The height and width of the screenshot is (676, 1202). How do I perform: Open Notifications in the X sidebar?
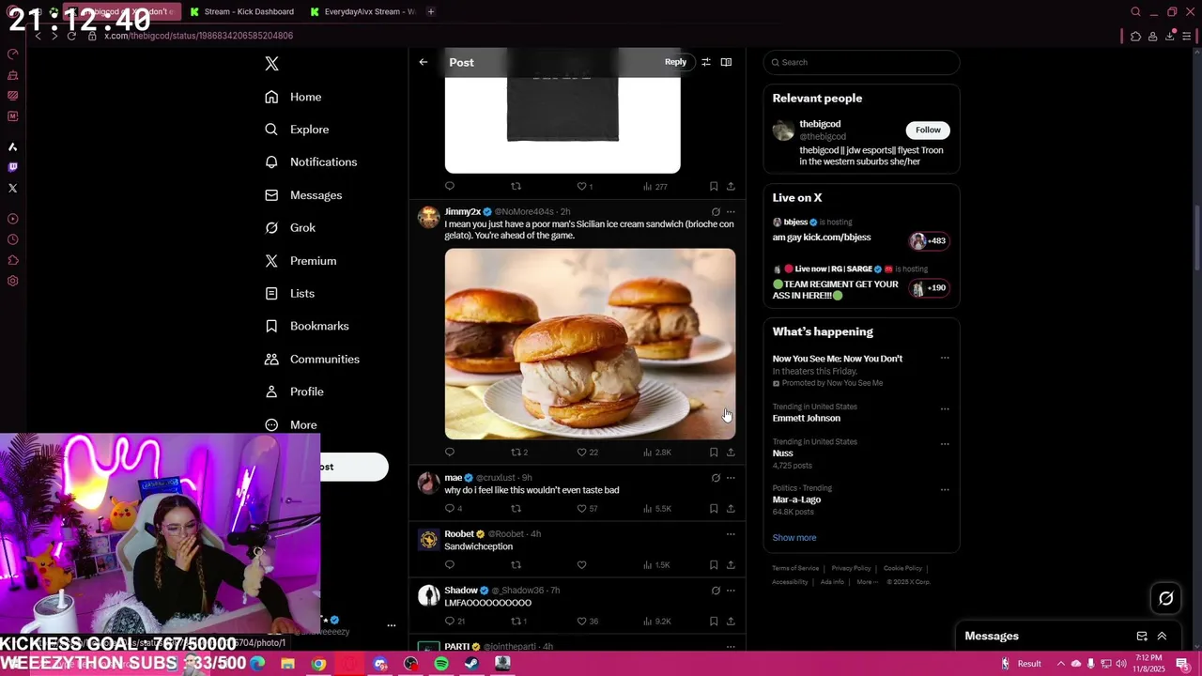(x=311, y=161)
